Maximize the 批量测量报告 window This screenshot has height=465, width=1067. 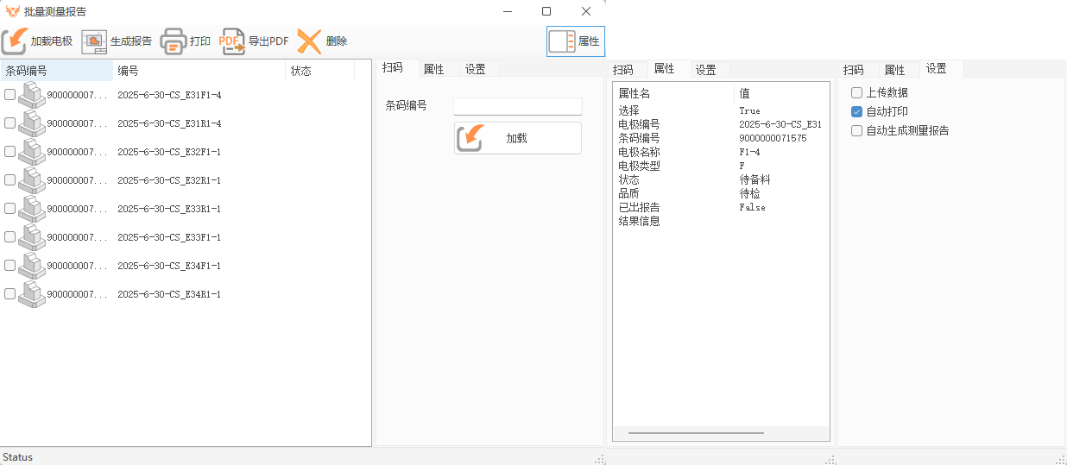pyautogui.click(x=546, y=11)
